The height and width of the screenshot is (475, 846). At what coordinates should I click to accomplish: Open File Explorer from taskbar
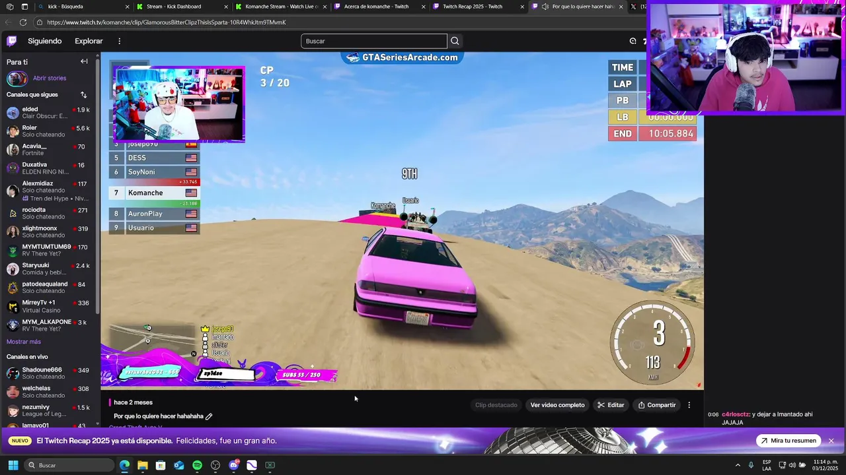(142, 465)
